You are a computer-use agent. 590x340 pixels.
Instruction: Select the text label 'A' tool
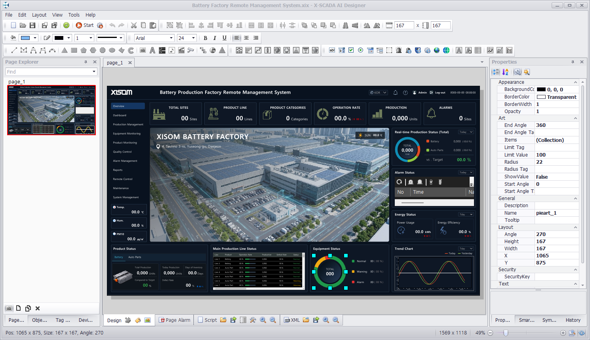pos(152,50)
